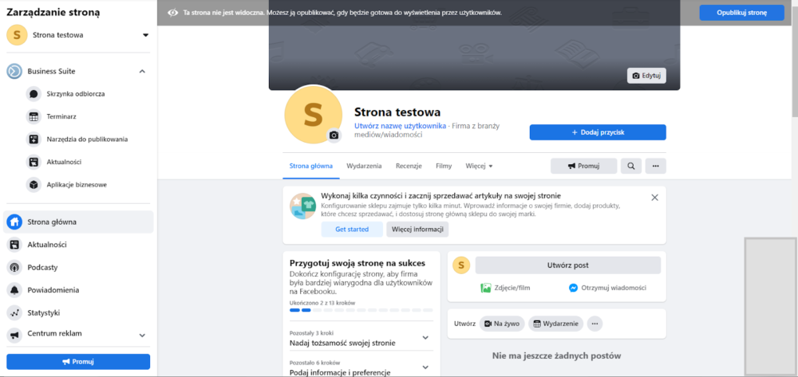The image size is (798, 377).
Task: Click Edytuj on the cover photo
Action: click(646, 76)
